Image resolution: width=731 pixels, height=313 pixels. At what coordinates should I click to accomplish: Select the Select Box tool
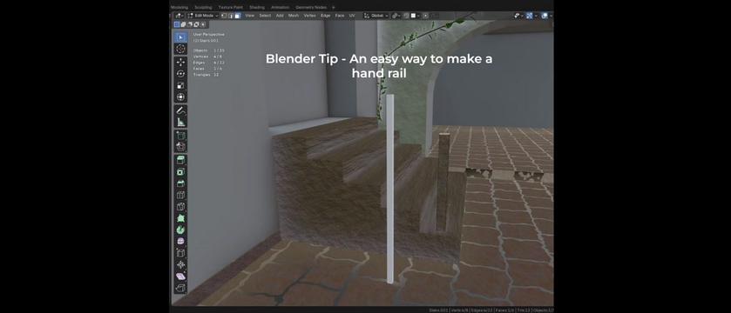181,37
